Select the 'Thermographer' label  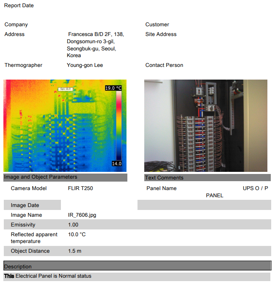pos(23,65)
